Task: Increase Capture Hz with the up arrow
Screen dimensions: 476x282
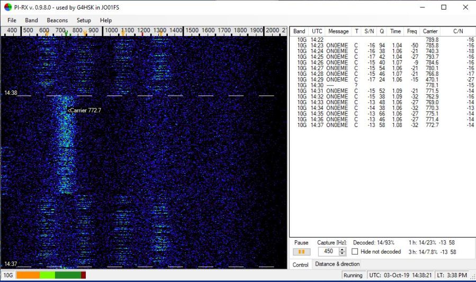Action: pyautogui.click(x=342, y=250)
